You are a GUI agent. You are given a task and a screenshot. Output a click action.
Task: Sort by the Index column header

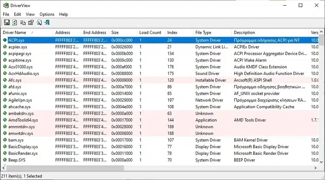point(179,32)
